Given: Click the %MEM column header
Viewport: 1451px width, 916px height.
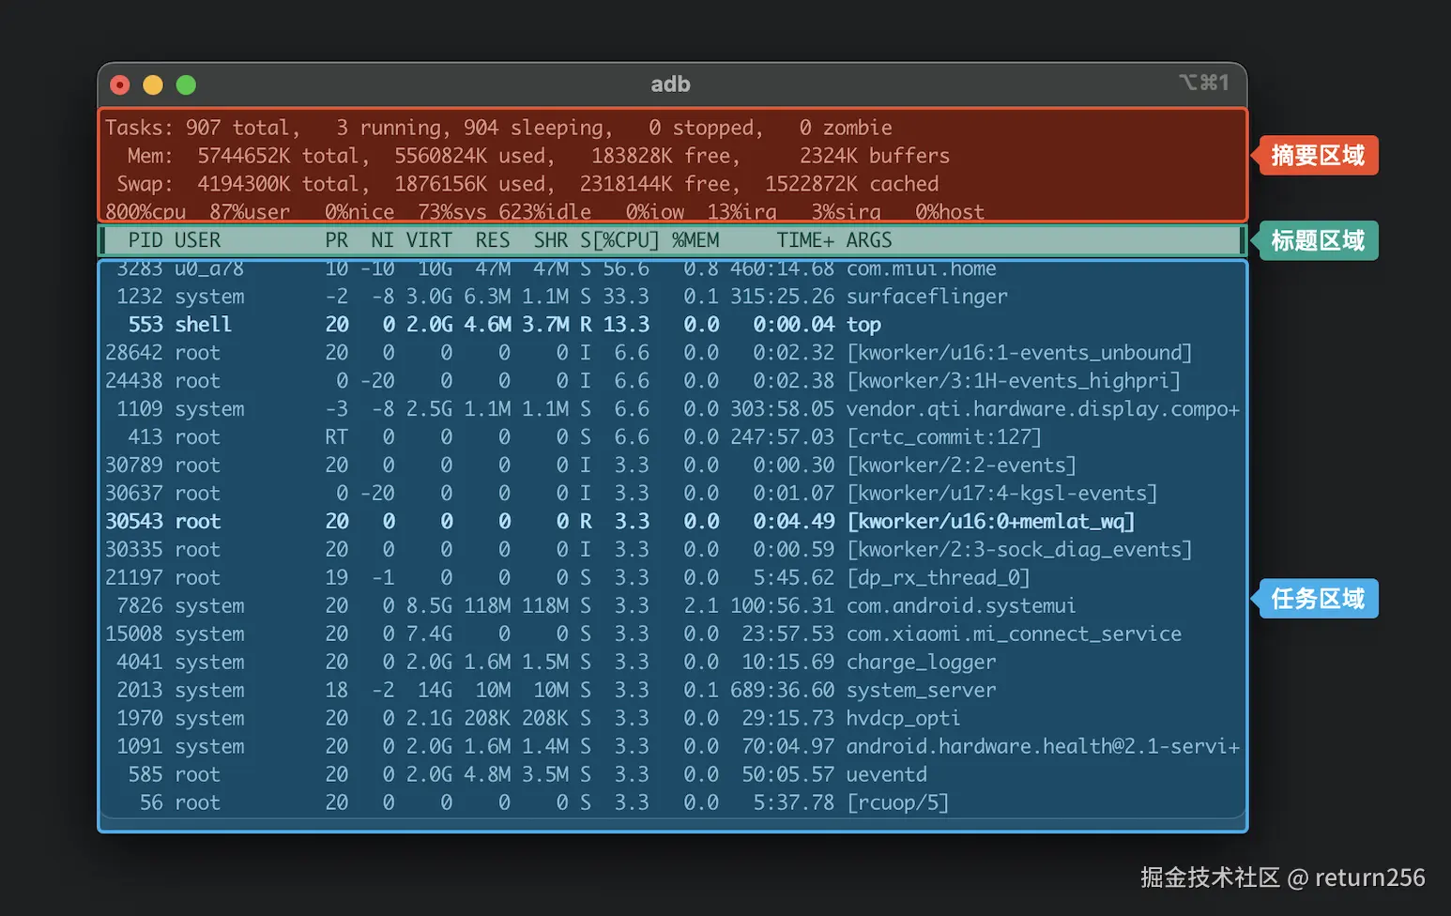Looking at the screenshot, I should click(x=695, y=240).
